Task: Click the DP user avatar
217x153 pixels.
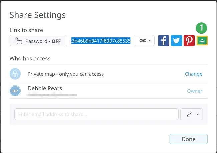Action: [15, 91]
